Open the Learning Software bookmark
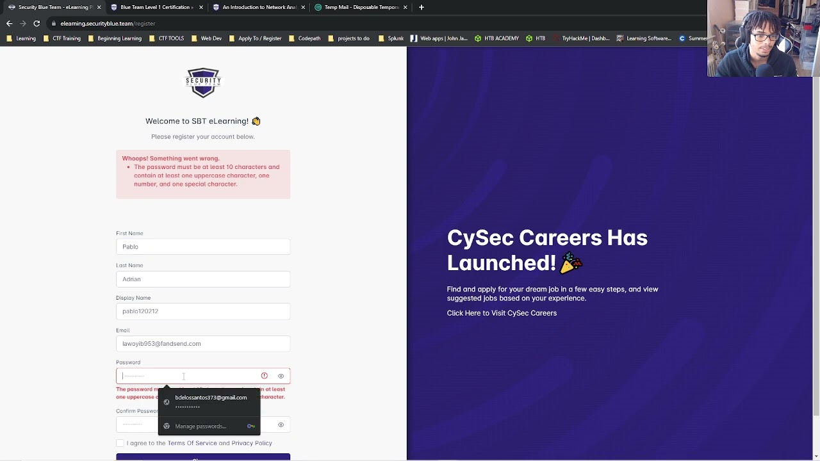820x461 pixels. pos(644,38)
